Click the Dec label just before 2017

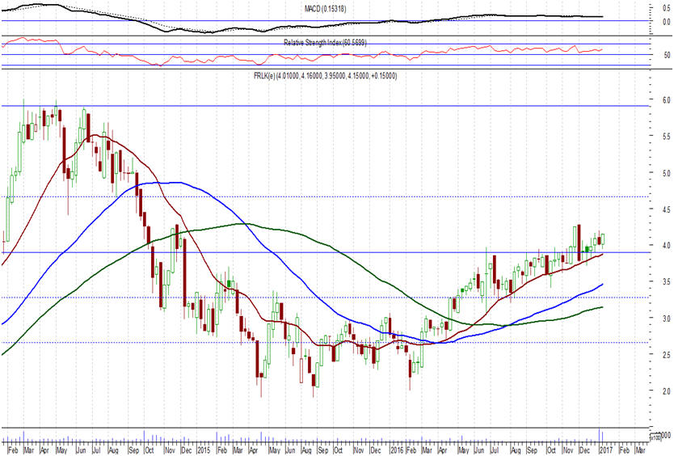[584, 450]
